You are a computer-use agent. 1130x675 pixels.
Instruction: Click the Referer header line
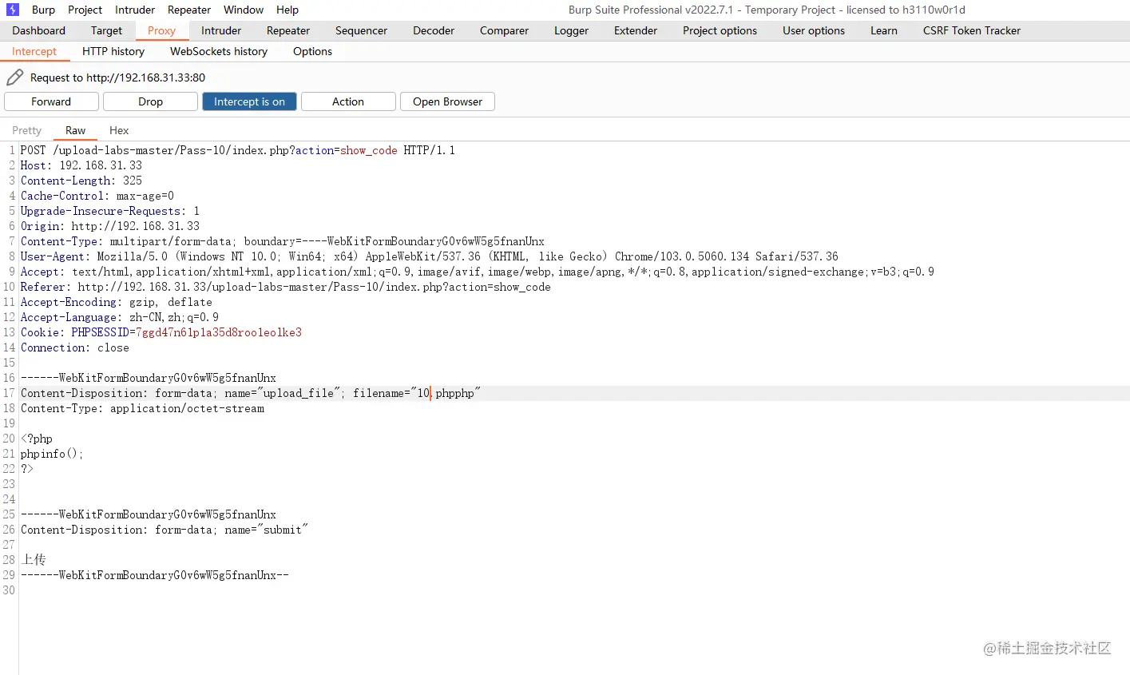point(286,287)
